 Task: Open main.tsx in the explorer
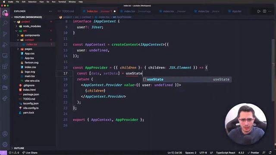(x=30, y=76)
